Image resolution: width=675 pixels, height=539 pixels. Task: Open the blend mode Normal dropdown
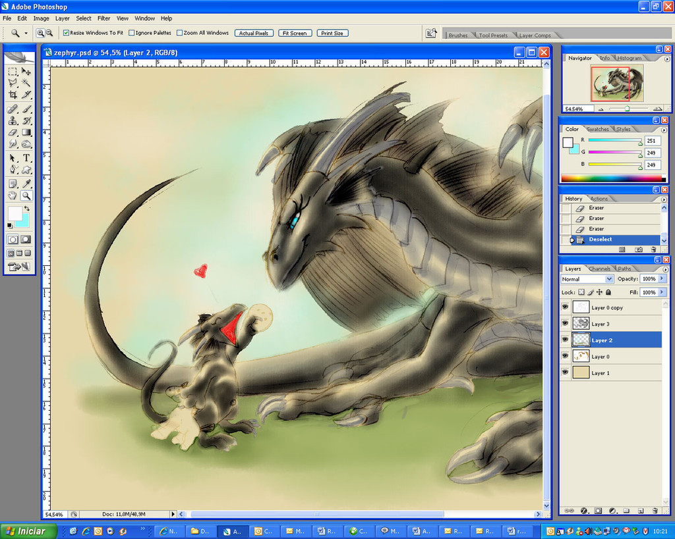click(587, 279)
